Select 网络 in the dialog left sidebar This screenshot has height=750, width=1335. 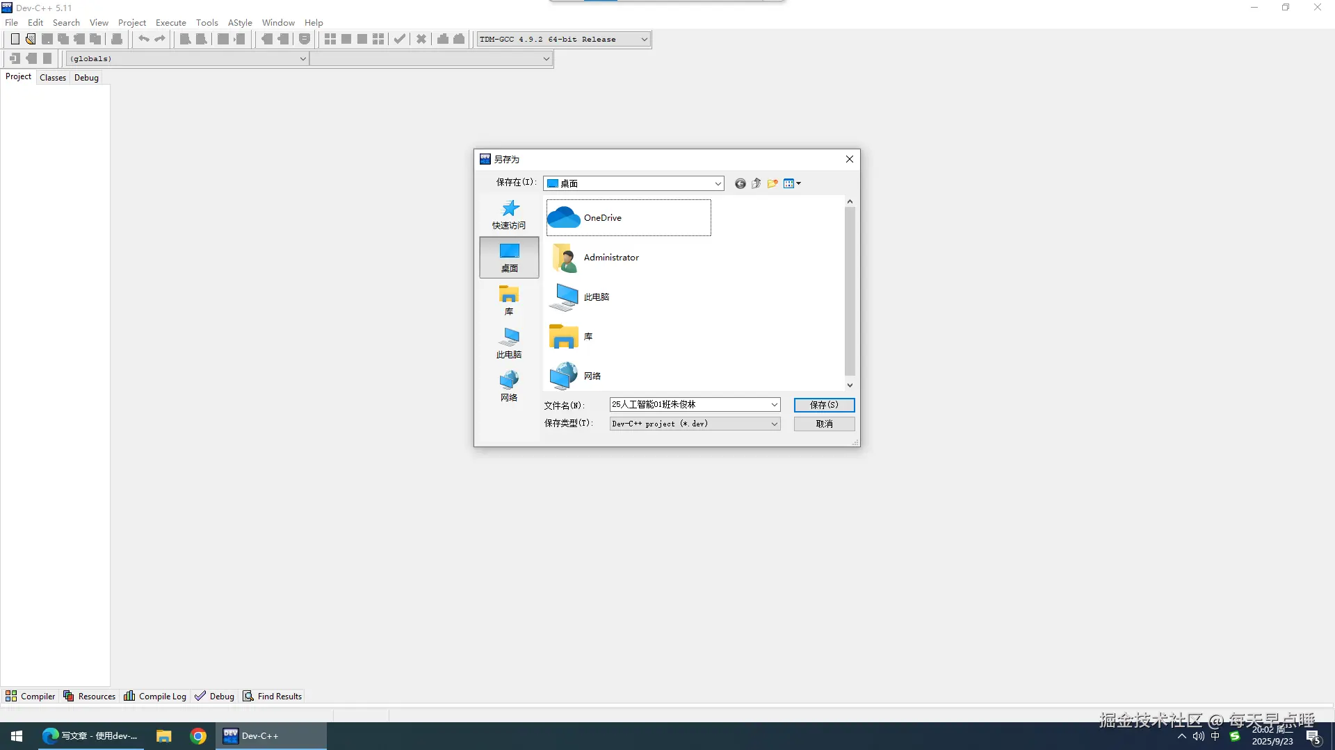tap(509, 387)
